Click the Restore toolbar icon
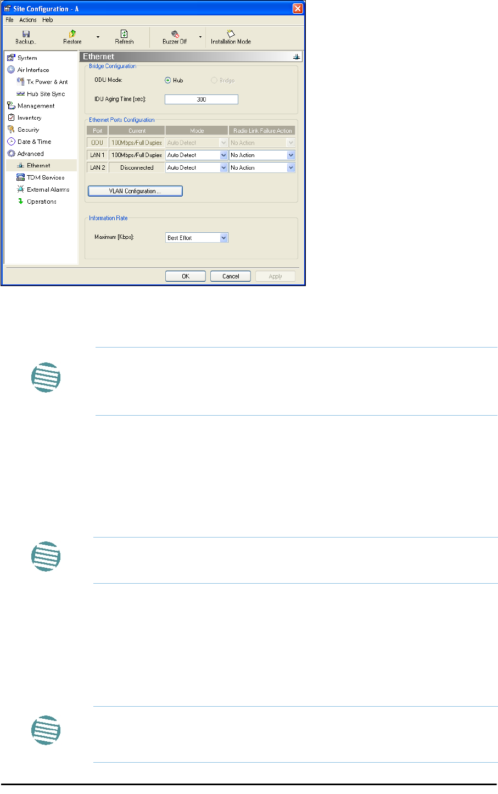 (72, 34)
